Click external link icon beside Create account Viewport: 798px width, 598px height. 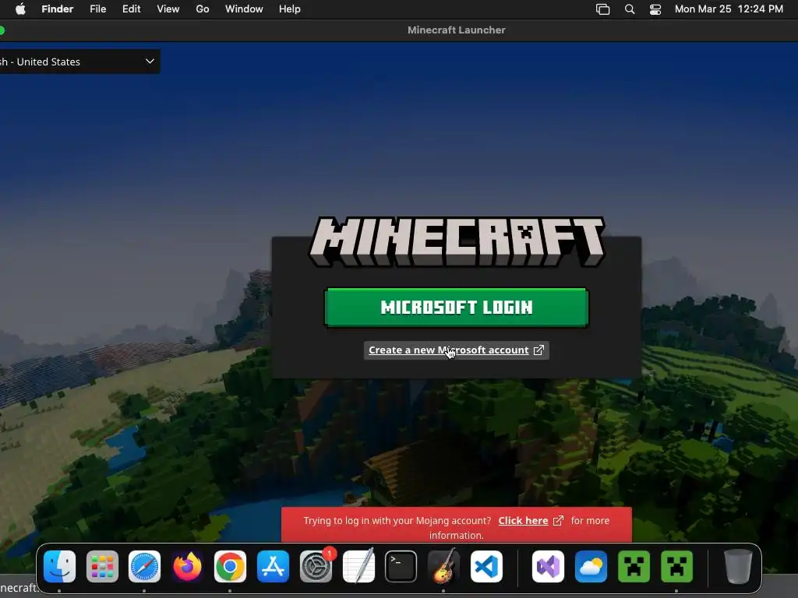[x=539, y=350]
